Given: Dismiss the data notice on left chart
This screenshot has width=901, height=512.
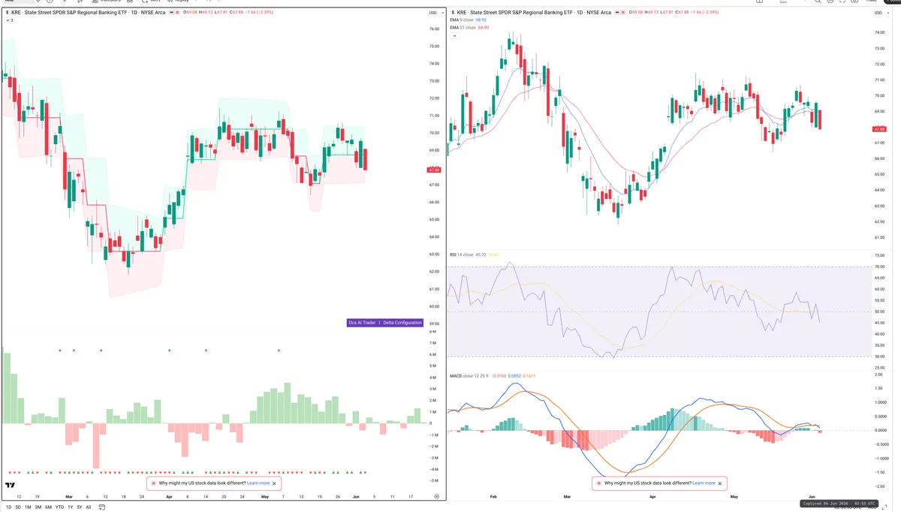Looking at the screenshot, I should [x=275, y=483].
